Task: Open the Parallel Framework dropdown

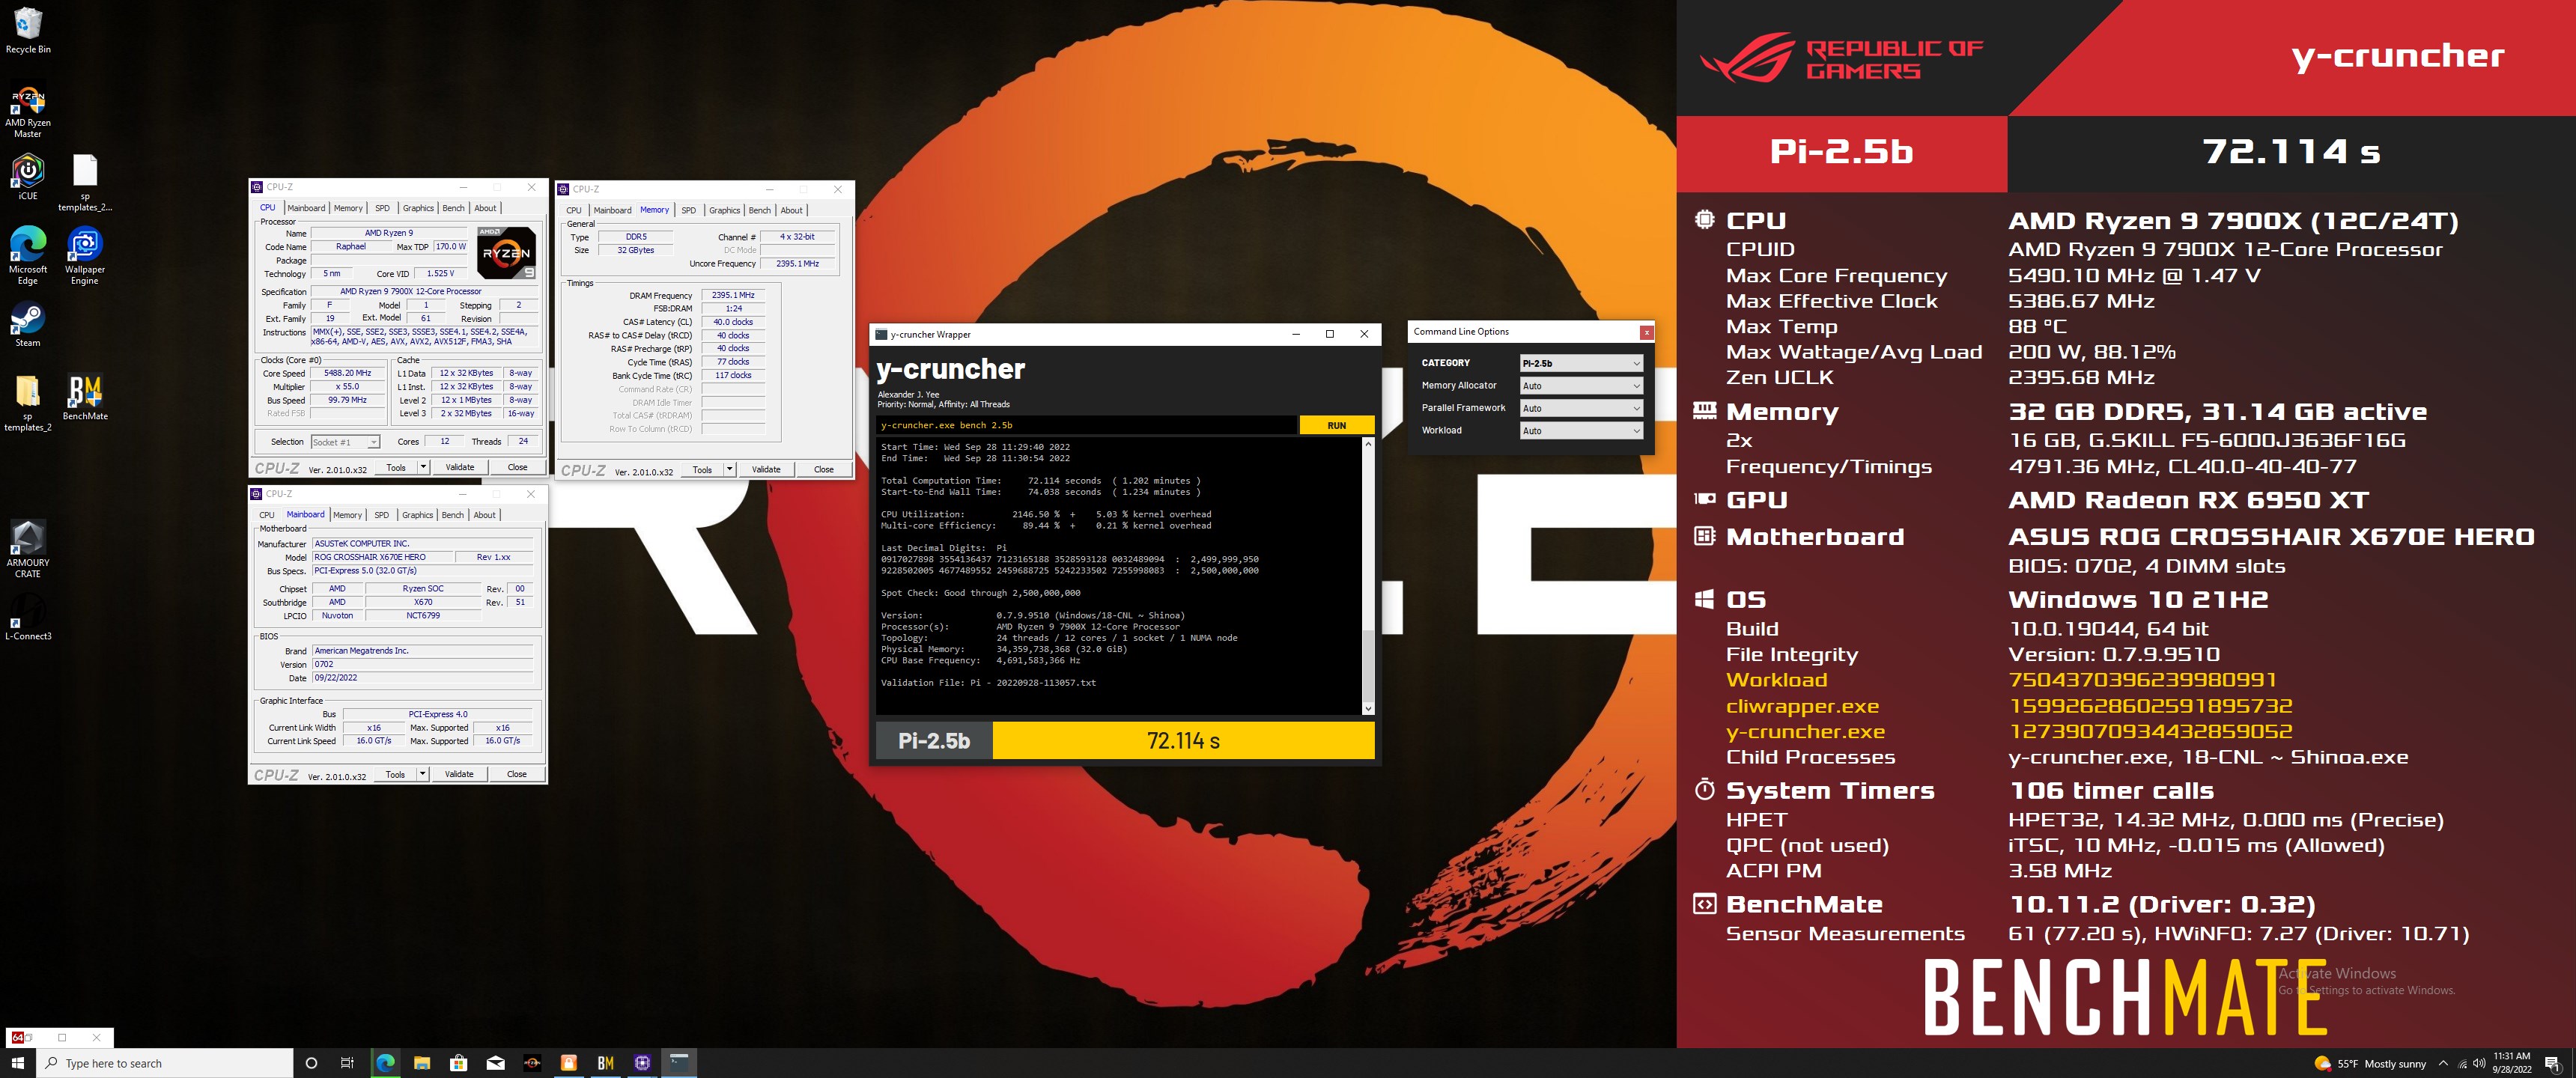Action: pos(1580,408)
